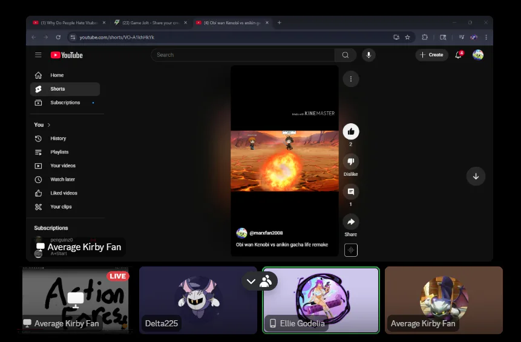Click the Create button
521x342 pixels.
click(431, 55)
